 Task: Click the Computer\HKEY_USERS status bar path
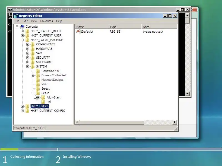29,128
